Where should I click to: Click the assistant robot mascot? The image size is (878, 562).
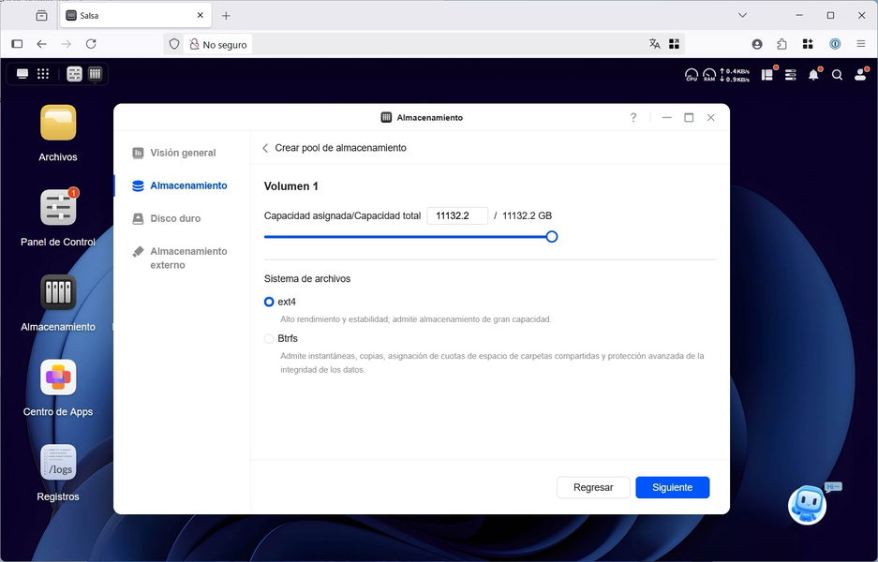click(807, 505)
